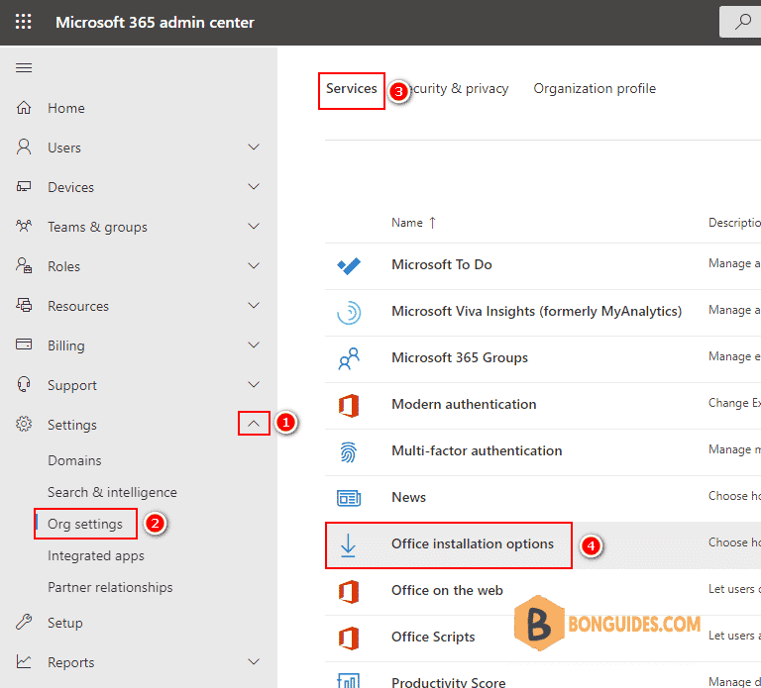Viewport: 761px width, 688px height.
Task: Click the Setup wrench icon
Action: click(24, 622)
